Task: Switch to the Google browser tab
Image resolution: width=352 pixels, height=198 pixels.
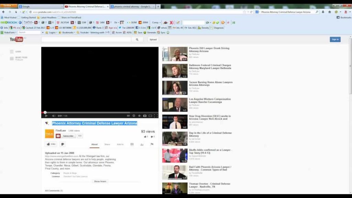Action: [41, 7]
